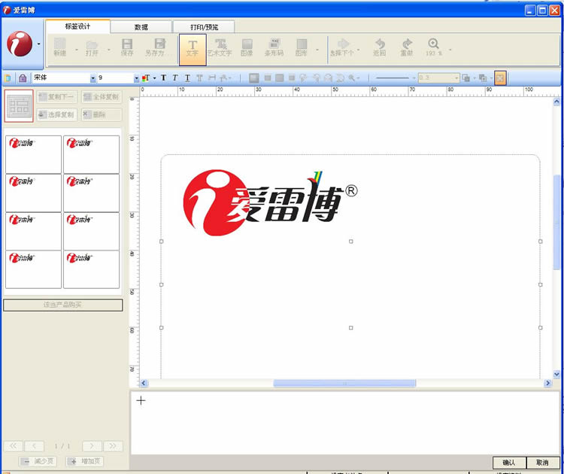Switch to the 标签设计 tab
This screenshot has width=564, height=474.
(77, 26)
